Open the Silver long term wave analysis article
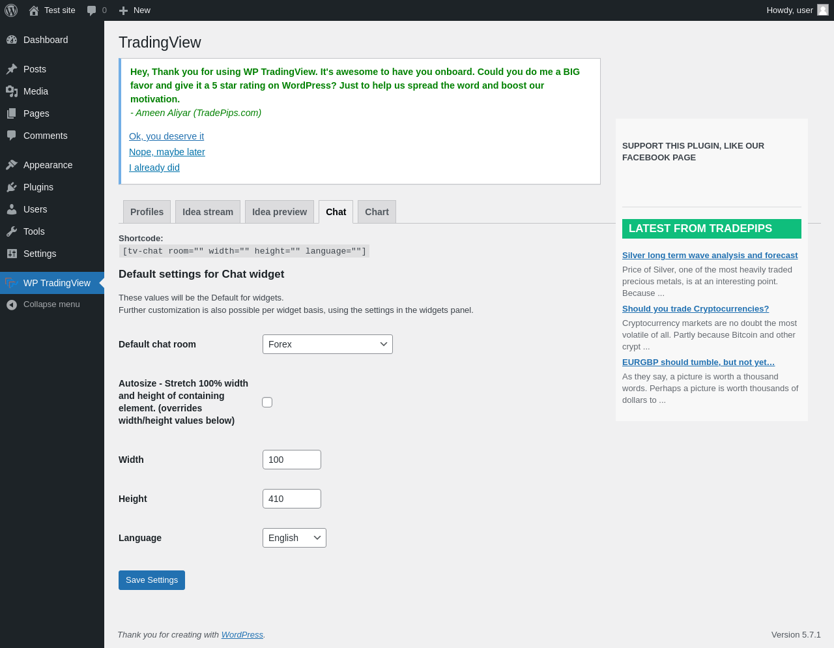 point(710,256)
